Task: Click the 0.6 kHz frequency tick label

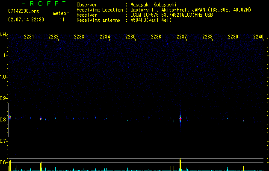Action: click(x=3, y=162)
